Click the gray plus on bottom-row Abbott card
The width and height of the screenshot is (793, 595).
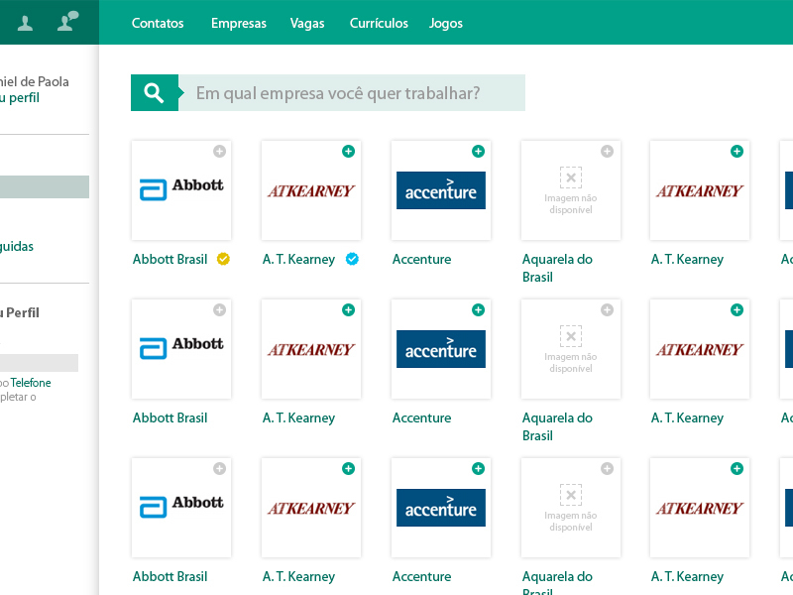[x=219, y=469]
